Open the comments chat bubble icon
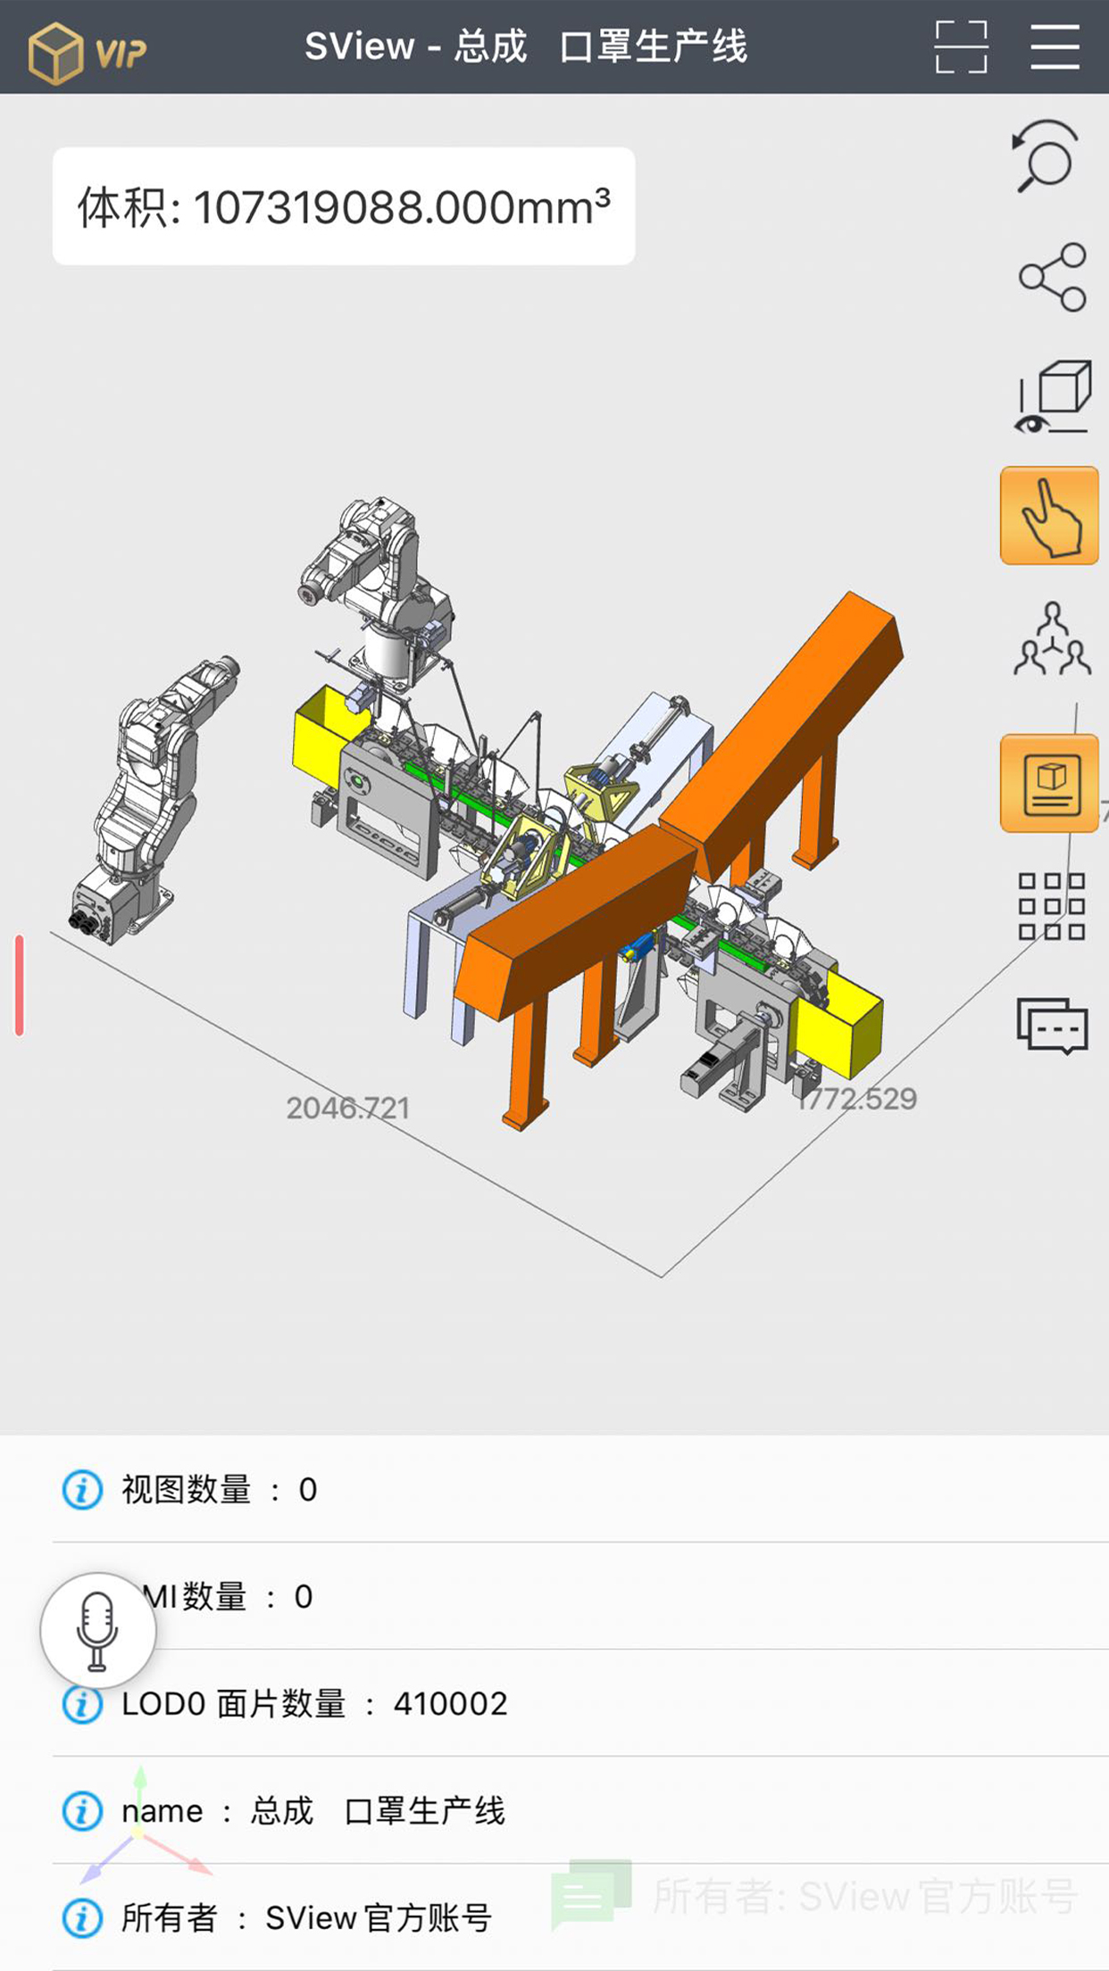The height and width of the screenshot is (1971, 1109). (1052, 1027)
